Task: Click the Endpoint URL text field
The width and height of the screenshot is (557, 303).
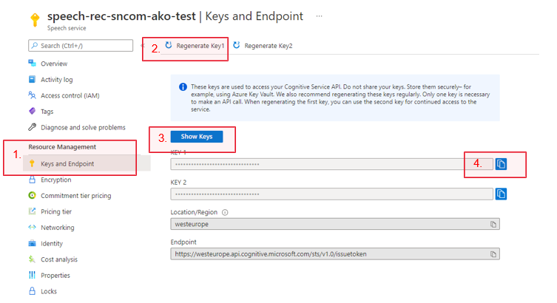Action: (x=329, y=253)
